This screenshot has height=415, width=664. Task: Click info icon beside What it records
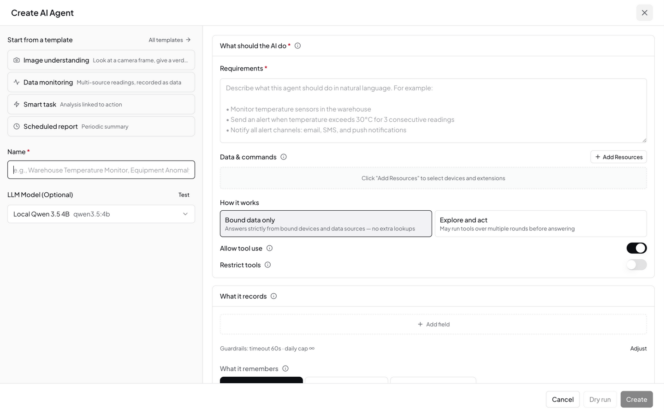coord(273,296)
